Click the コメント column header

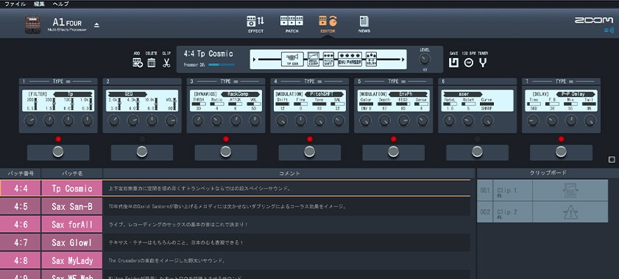point(289,173)
